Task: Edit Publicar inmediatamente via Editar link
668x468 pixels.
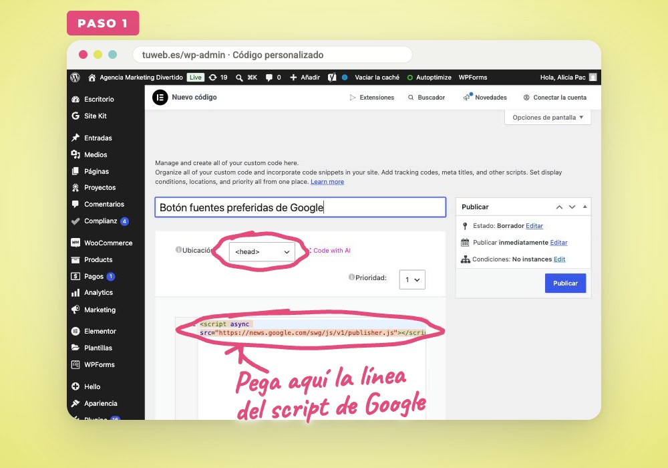Action: [558, 243]
